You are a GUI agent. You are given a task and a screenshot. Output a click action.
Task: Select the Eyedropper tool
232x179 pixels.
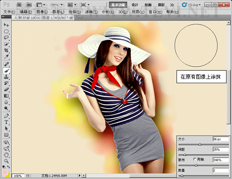click(6, 57)
